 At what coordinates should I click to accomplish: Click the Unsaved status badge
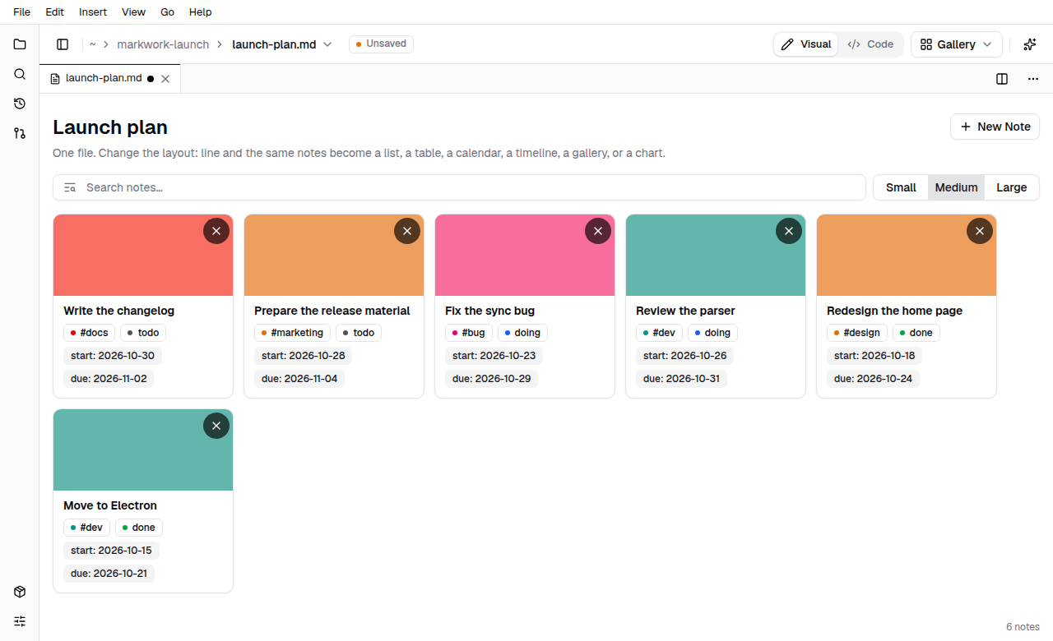[381, 44]
